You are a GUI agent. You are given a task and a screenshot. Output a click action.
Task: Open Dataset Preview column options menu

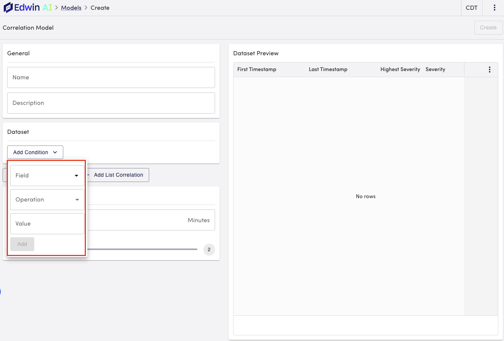click(x=489, y=70)
